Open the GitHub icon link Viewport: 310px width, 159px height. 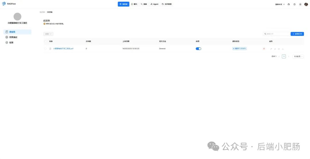(289, 4)
